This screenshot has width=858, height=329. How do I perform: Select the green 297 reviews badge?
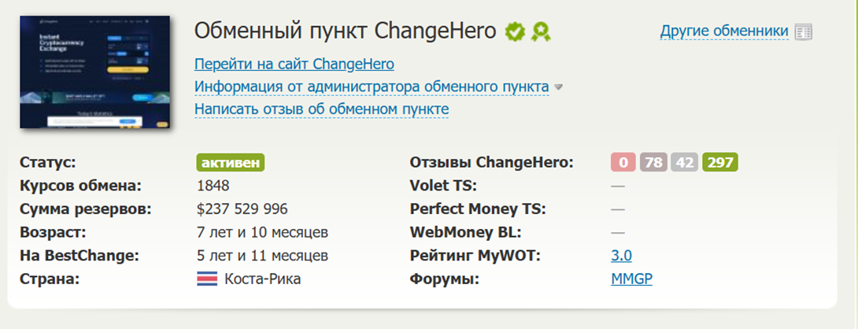pos(719,163)
